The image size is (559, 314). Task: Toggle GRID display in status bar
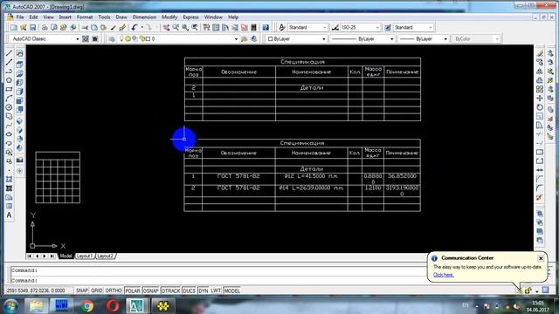tap(97, 290)
